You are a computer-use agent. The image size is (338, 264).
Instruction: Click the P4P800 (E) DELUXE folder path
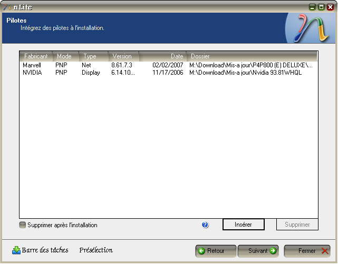pos(250,65)
